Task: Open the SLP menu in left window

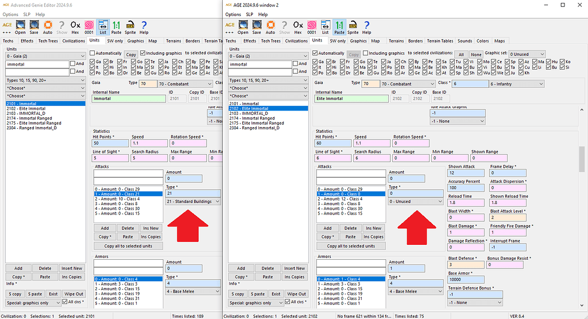Action: (26, 14)
